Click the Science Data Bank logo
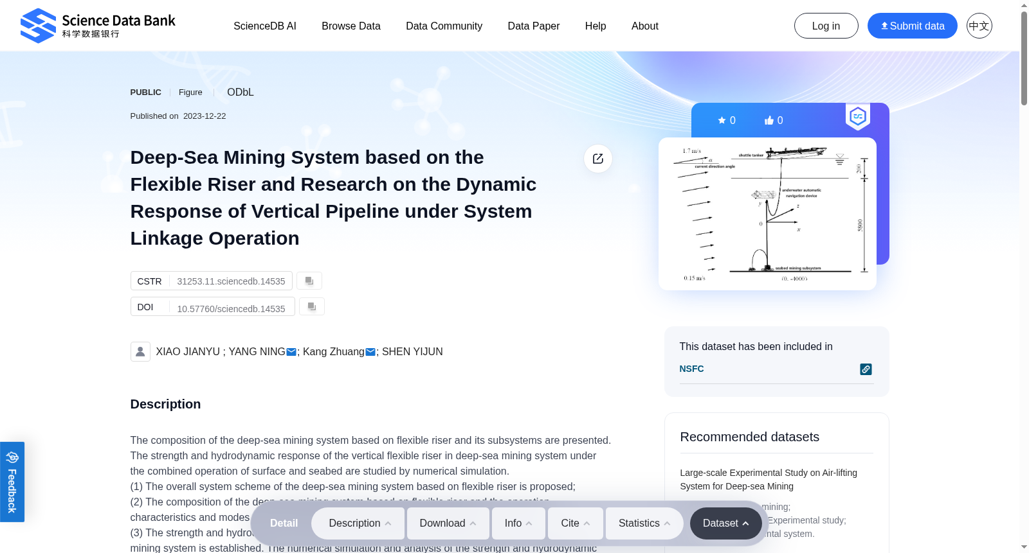 pyautogui.click(x=98, y=26)
